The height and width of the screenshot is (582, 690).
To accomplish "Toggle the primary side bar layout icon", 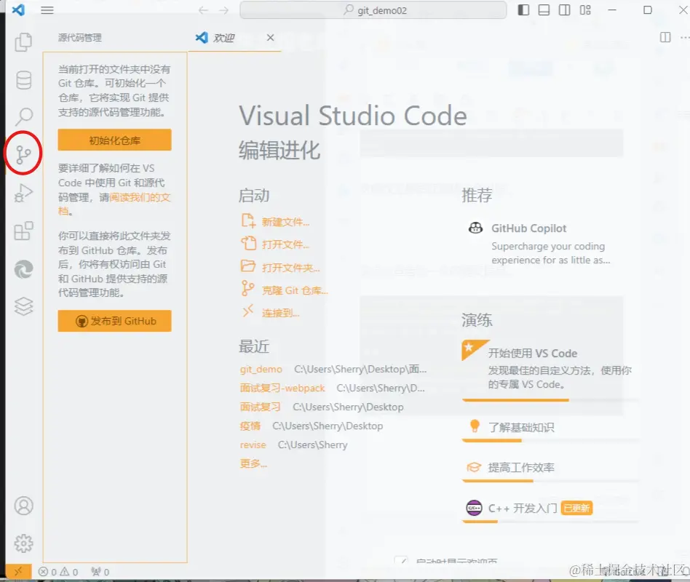I will coord(523,10).
